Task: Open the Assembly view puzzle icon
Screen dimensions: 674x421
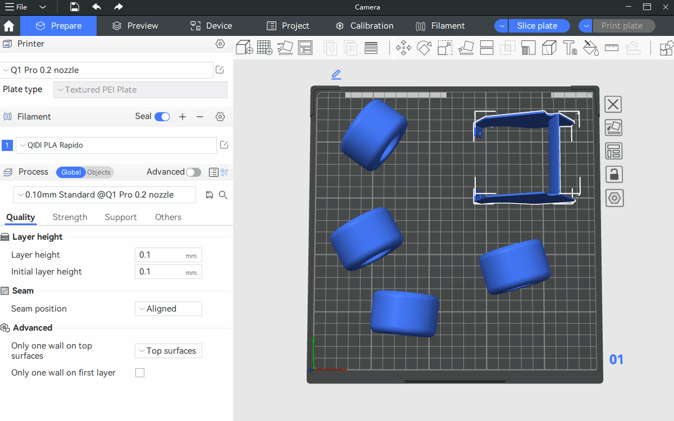Action: pos(666,48)
